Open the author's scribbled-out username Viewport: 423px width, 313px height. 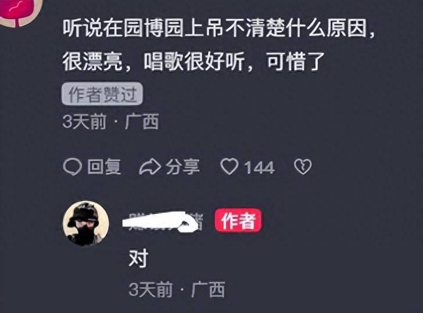click(163, 221)
